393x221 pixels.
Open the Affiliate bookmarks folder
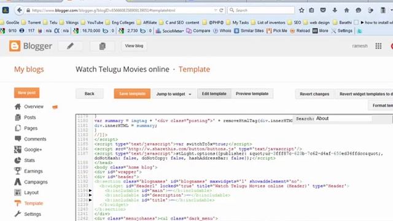point(147,23)
